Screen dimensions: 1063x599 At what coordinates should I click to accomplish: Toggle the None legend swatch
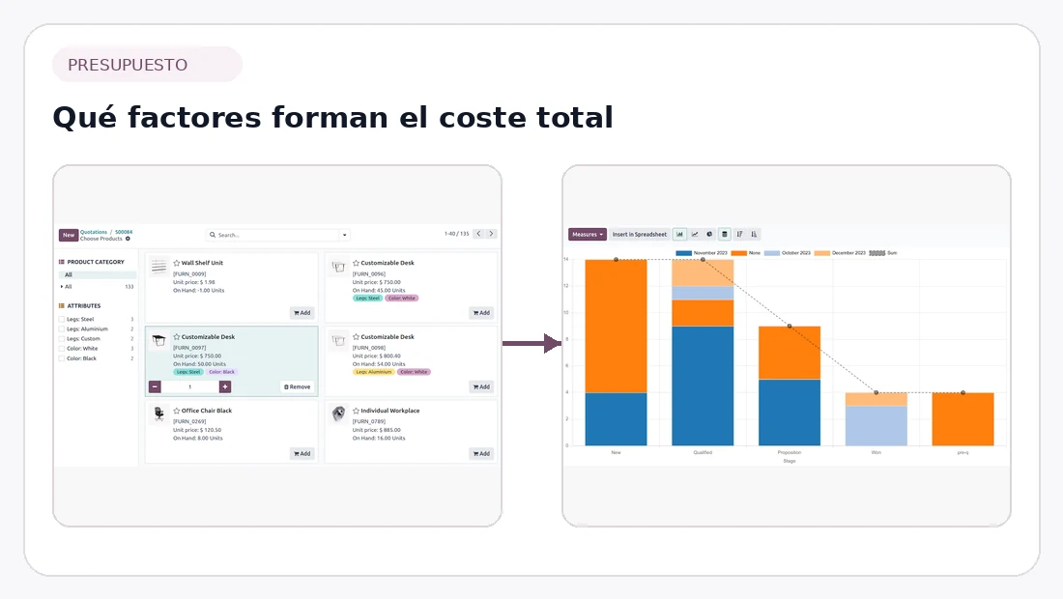click(x=738, y=253)
